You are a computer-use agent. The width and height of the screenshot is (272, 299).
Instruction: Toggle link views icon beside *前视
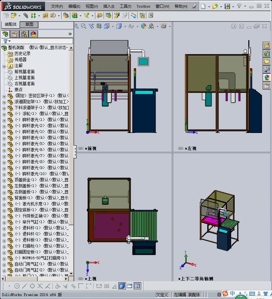coord(81,148)
